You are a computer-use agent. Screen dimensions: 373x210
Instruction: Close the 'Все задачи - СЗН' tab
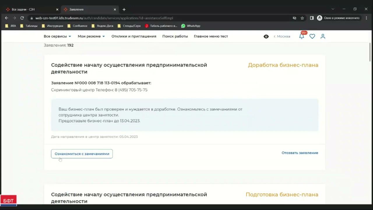pyautogui.click(x=57, y=9)
